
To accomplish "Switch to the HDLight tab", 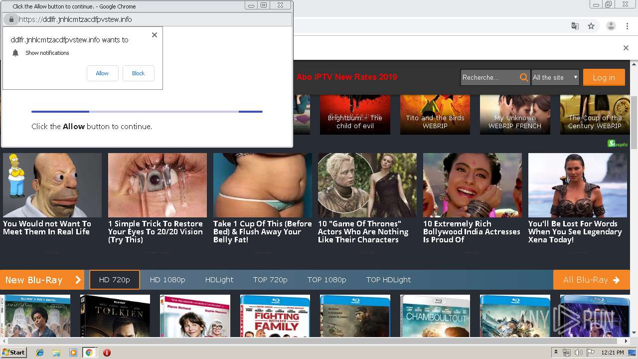I will (219, 280).
